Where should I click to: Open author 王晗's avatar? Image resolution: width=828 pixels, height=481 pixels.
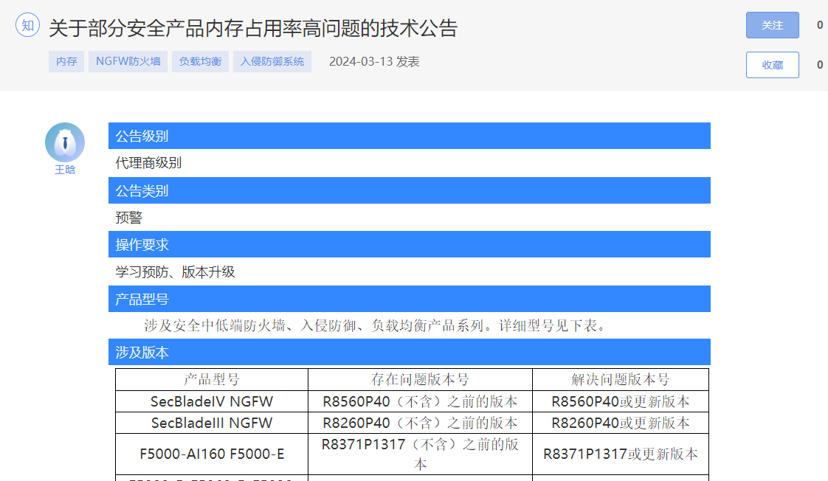tap(65, 142)
